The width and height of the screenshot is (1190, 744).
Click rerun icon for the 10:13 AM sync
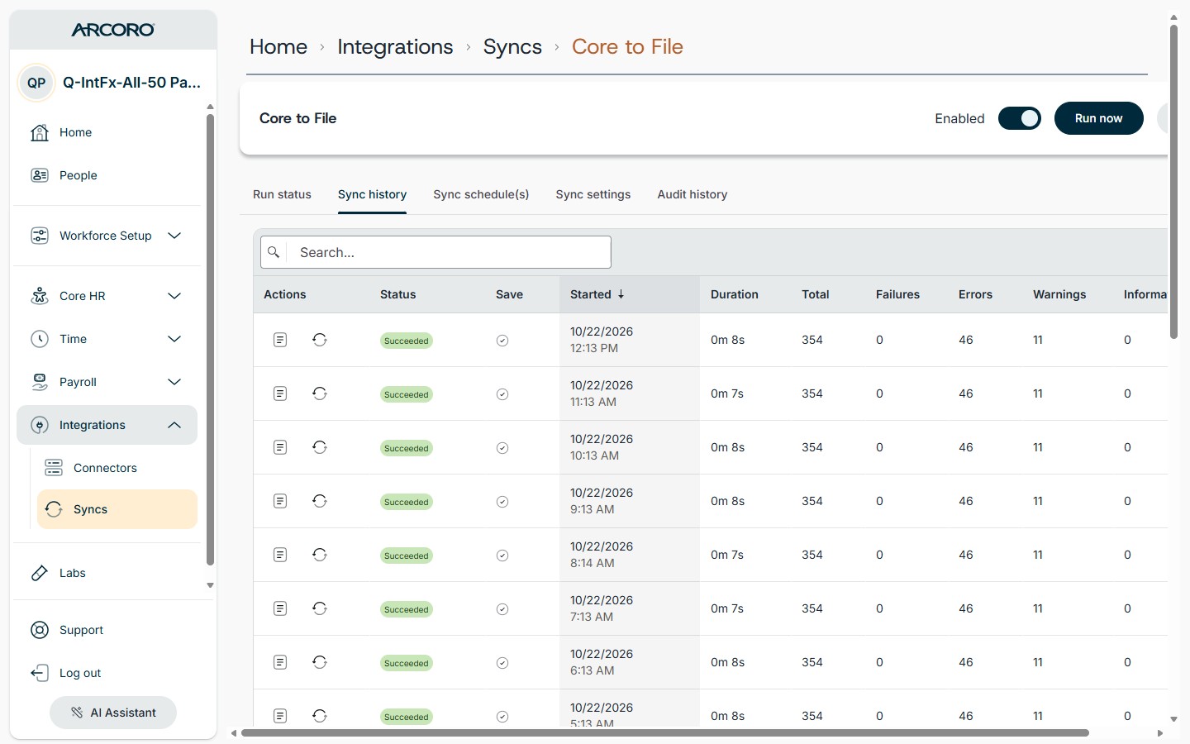[320, 447]
